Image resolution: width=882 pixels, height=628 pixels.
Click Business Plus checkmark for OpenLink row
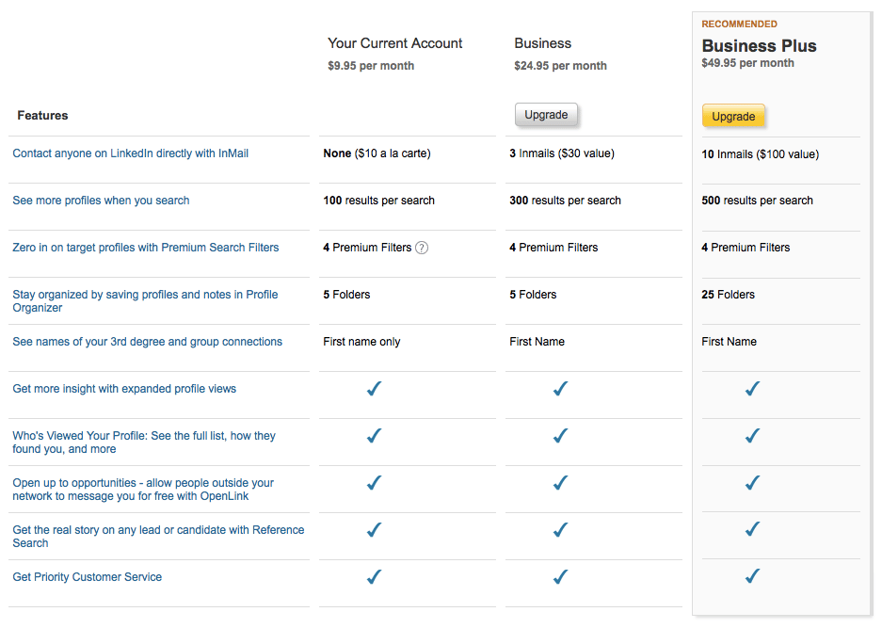(752, 483)
